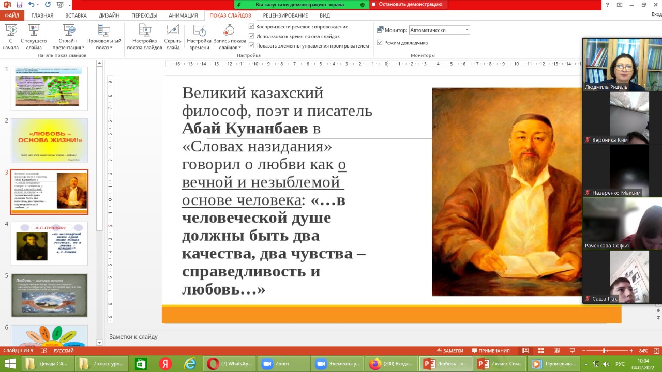Open Zoom app in taskbar
The width and height of the screenshot is (662, 372).
pos(275,364)
